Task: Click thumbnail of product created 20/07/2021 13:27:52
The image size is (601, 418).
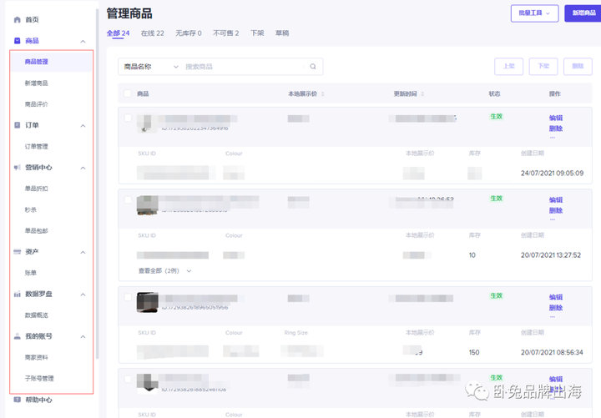Action: click(148, 205)
